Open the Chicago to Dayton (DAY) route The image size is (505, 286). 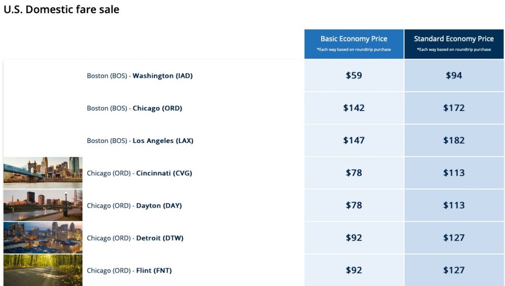click(134, 206)
